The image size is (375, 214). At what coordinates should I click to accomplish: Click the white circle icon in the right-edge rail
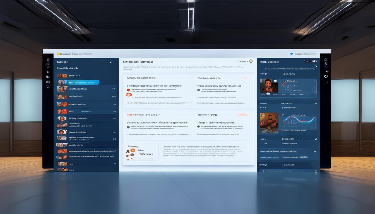[326, 76]
